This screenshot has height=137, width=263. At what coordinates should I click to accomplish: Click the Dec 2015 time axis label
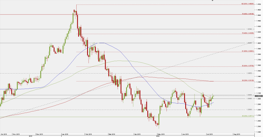point(39,134)
